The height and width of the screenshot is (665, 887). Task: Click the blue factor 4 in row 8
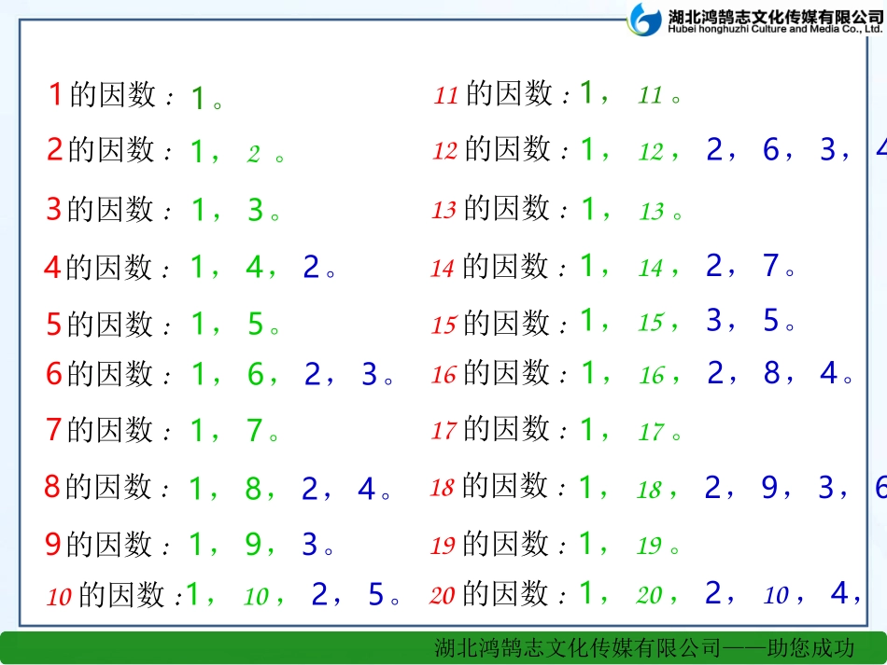tap(367, 489)
